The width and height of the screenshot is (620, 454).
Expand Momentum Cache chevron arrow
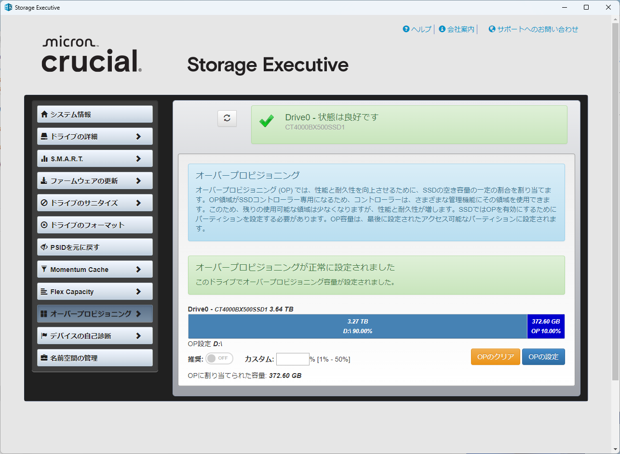coord(138,270)
